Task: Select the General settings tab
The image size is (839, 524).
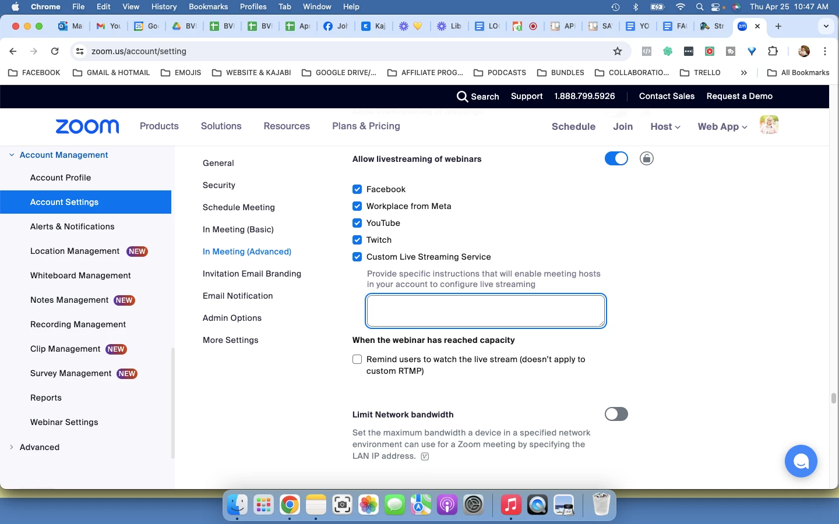Action: (218, 163)
